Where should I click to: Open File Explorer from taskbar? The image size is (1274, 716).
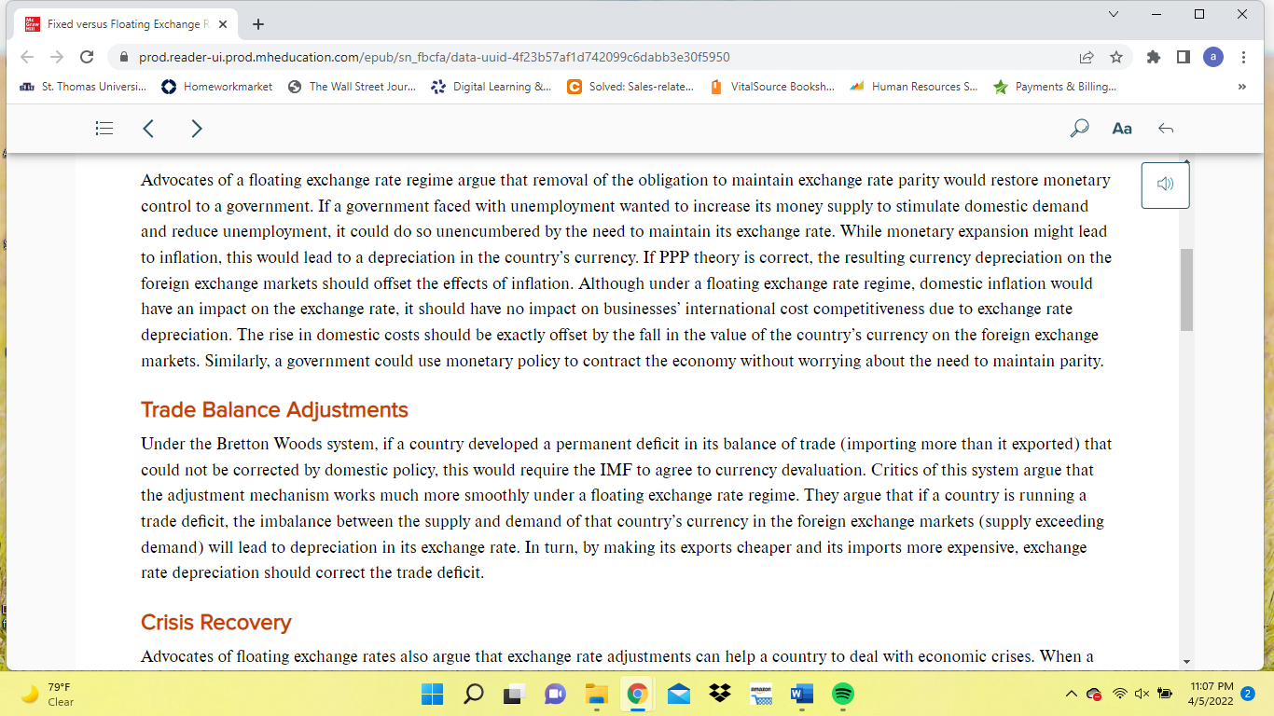coord(596,694)
